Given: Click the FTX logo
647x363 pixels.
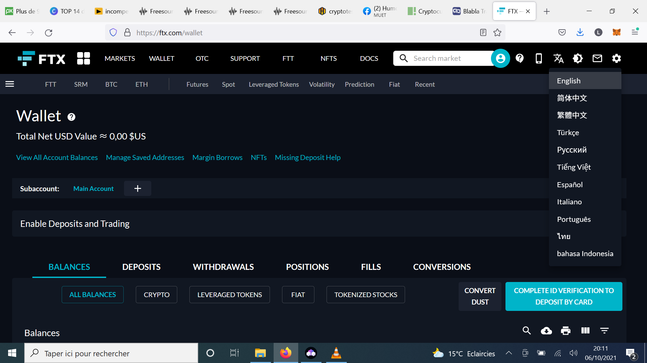Looking at the screenshot, I should 41,58.
